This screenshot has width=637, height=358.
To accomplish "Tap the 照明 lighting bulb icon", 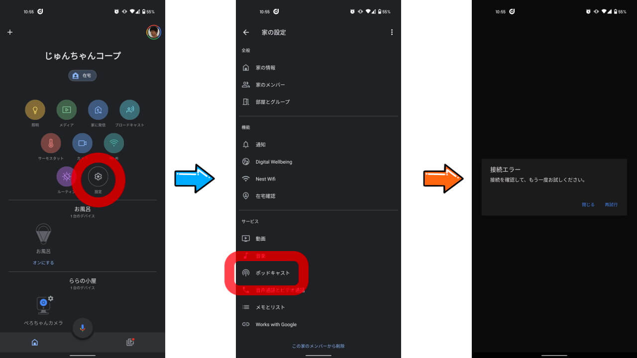I will [x=35, y=110].
